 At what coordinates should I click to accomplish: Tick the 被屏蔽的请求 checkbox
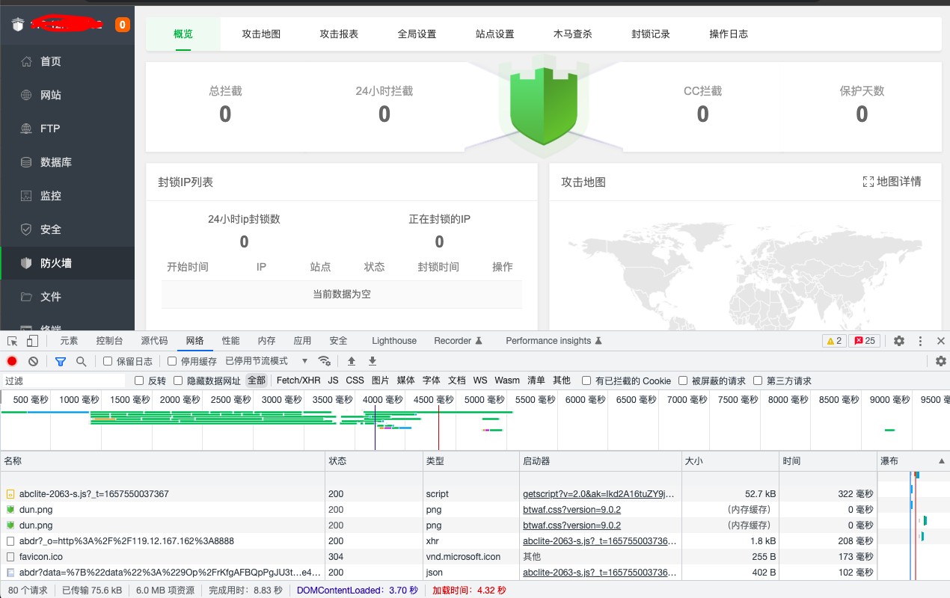coord(683,380)
